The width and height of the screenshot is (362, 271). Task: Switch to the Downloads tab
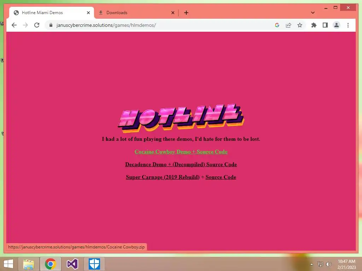point(136,13)
